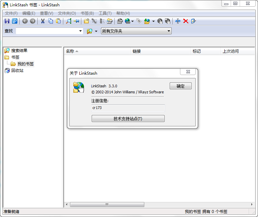Click the import folder with globe icon
The width and height of the screenshot is (258, 217).
click(x=147, y=21)
